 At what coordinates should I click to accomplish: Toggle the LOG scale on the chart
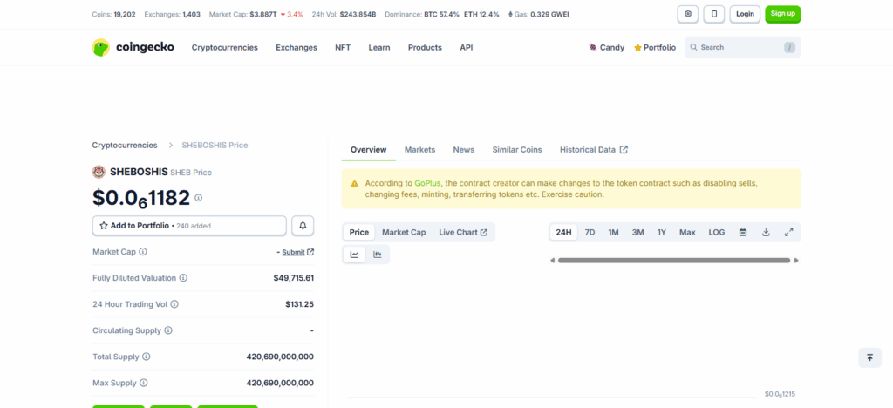[x=716, y=232]
